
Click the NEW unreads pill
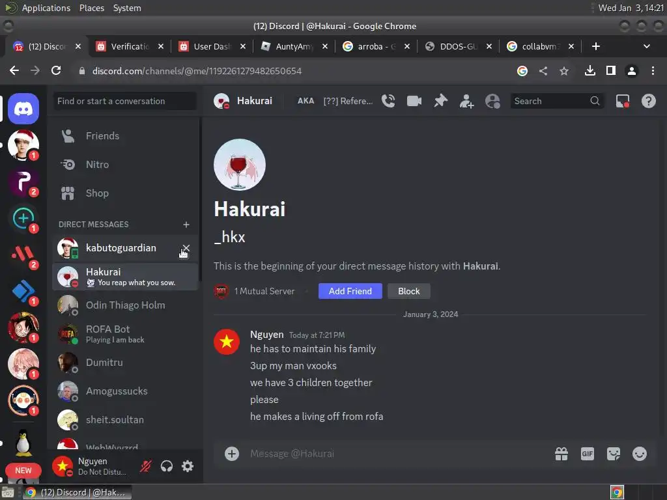coord(23,471)
